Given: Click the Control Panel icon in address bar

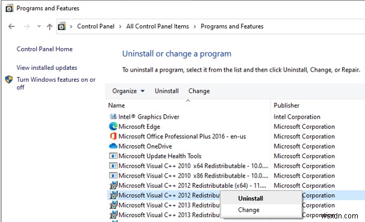Looking at the screenshot, I should (x=61, y=26).
